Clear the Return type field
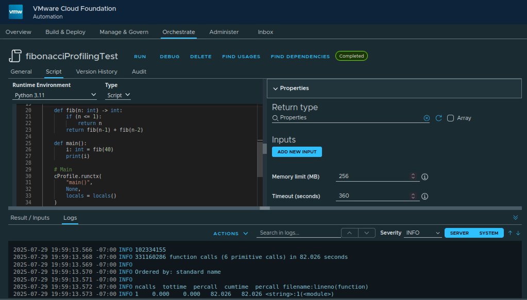 point(427,118)
